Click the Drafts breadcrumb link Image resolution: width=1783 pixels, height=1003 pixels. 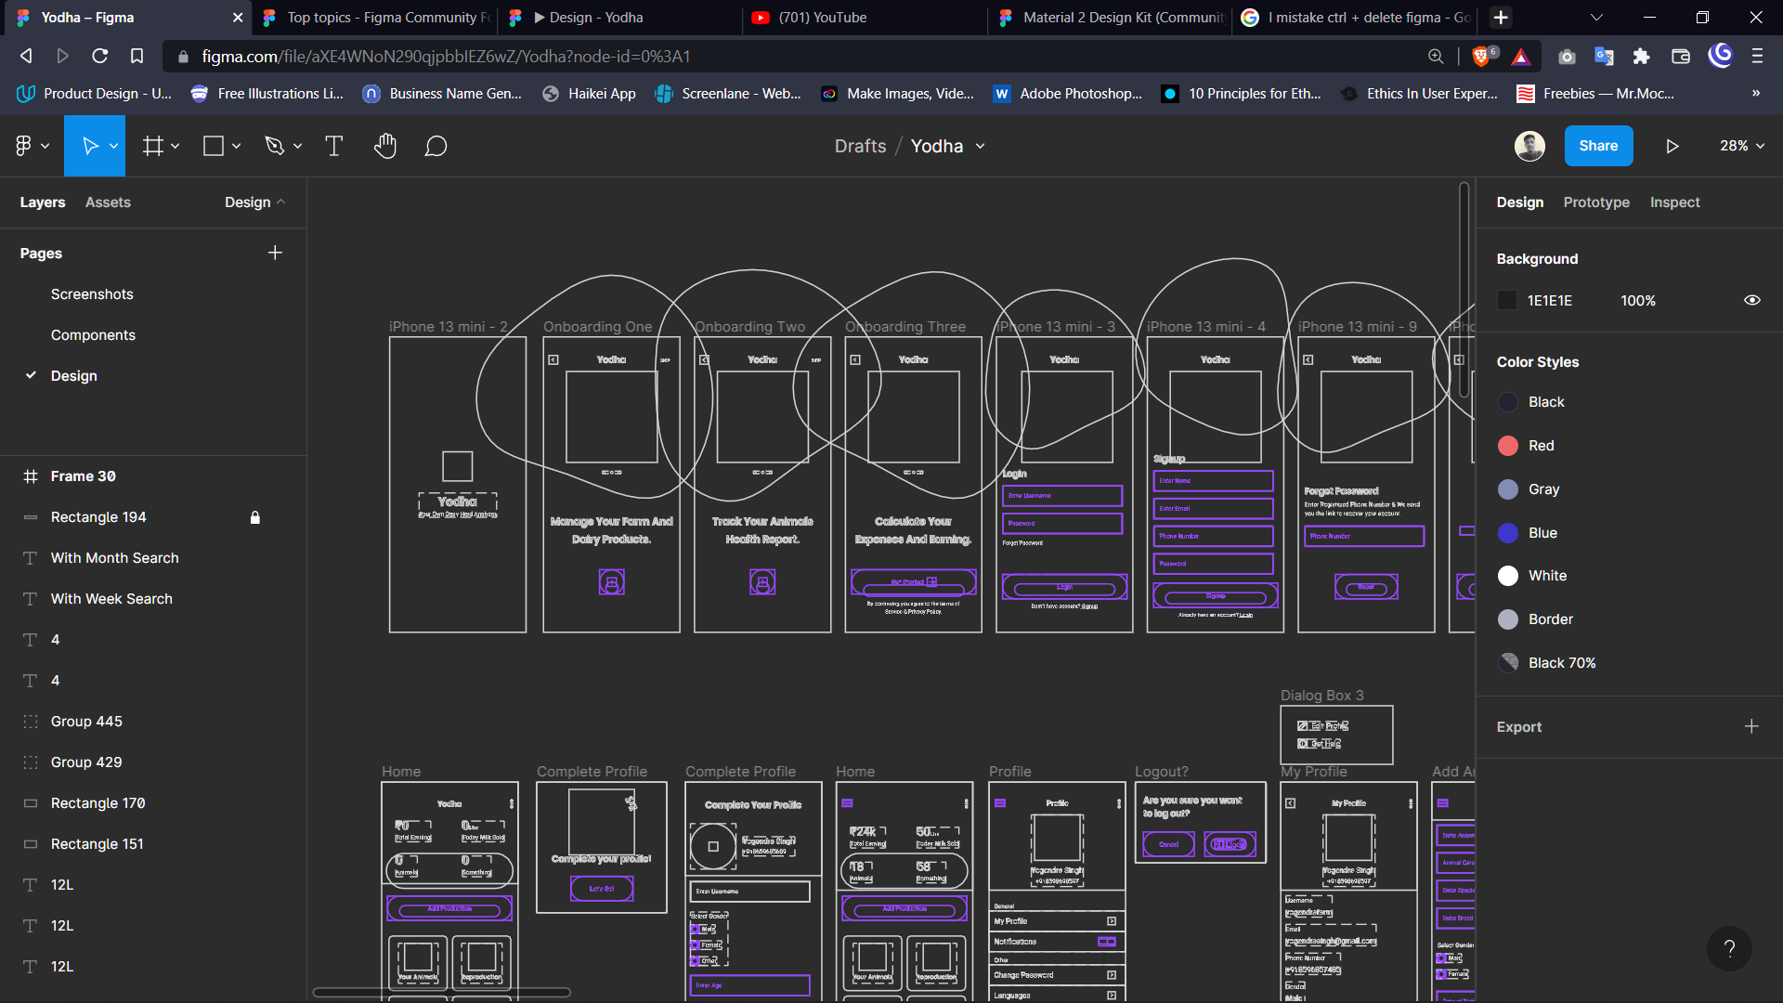pyautogui.click(x=860, y=146)
